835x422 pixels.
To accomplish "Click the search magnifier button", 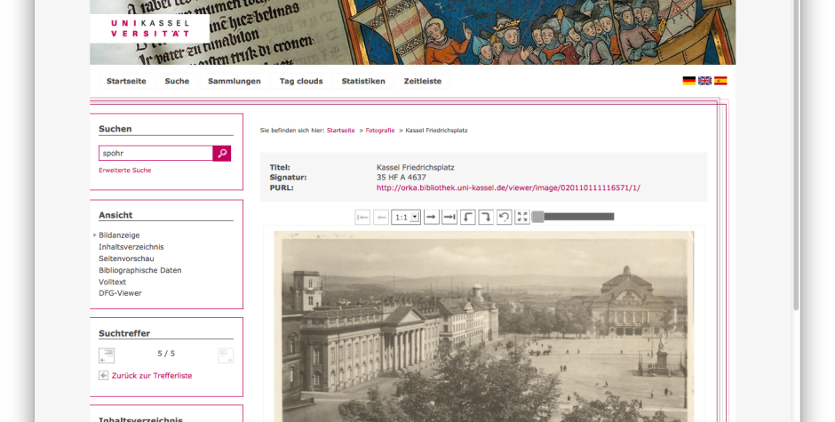I will [x=221, y=154].
